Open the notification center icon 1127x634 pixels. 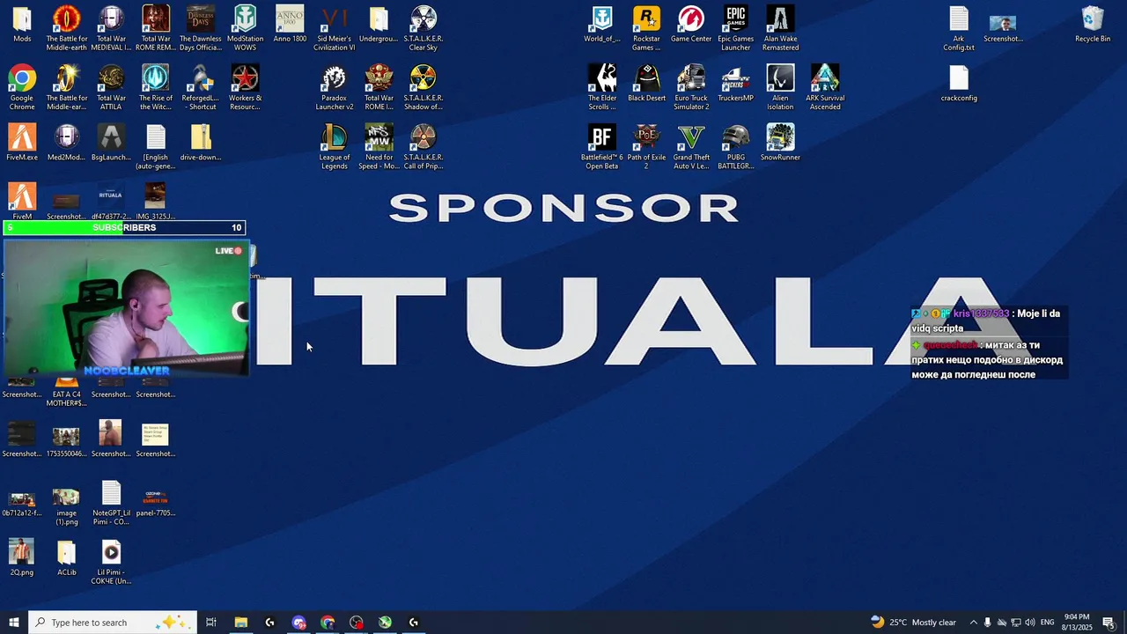[1109, 623]
